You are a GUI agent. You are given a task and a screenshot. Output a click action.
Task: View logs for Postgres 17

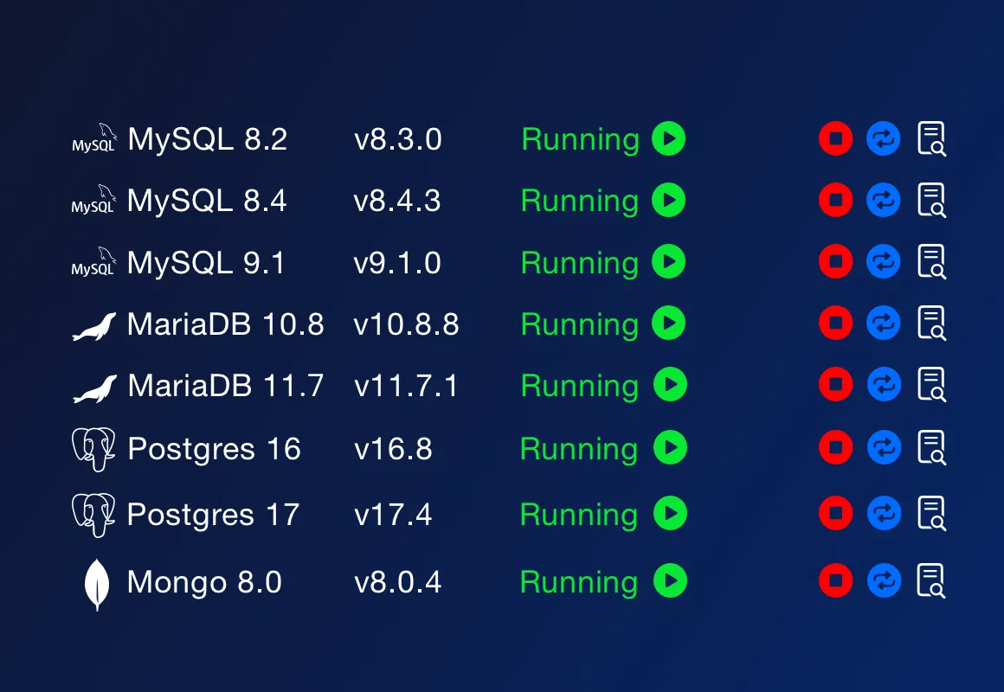pyautogui.click(x=931, y=514)
